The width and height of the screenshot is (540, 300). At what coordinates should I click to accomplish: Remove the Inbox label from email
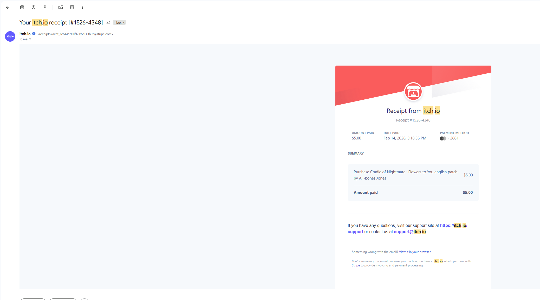coord(124,23)
